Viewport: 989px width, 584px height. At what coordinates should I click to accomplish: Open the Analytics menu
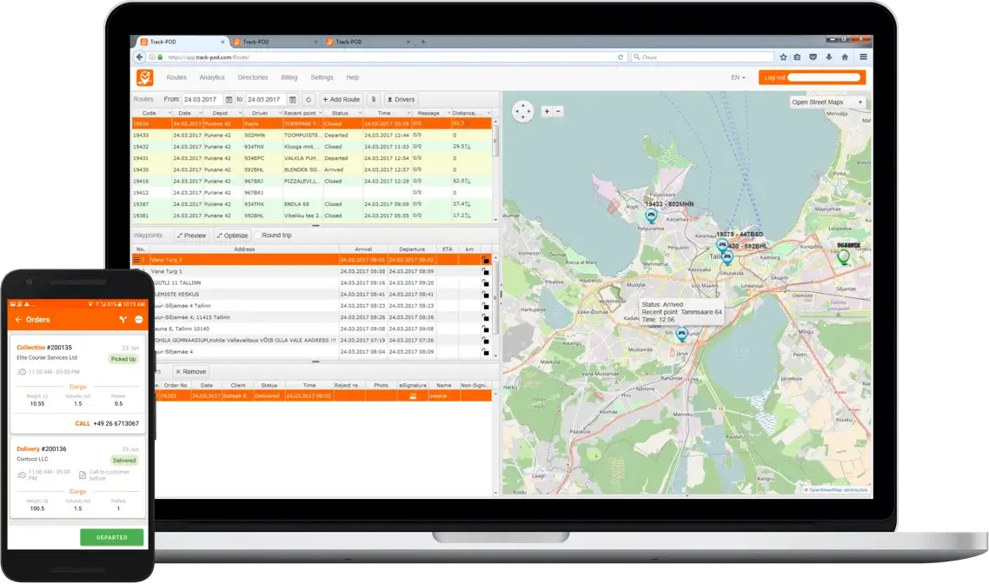[212, 77]
